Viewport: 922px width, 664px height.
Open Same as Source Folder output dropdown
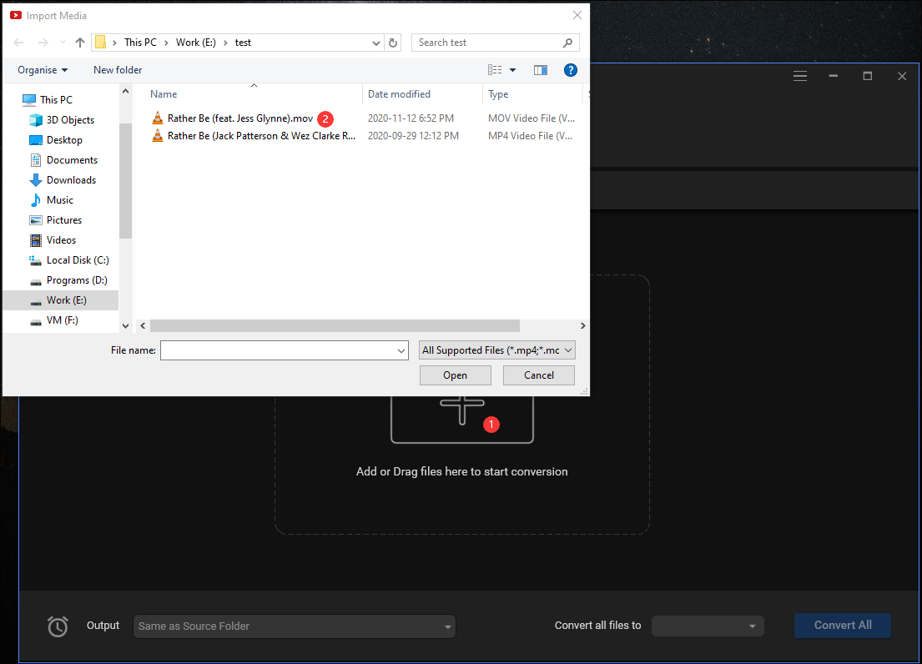click(295, 626)
